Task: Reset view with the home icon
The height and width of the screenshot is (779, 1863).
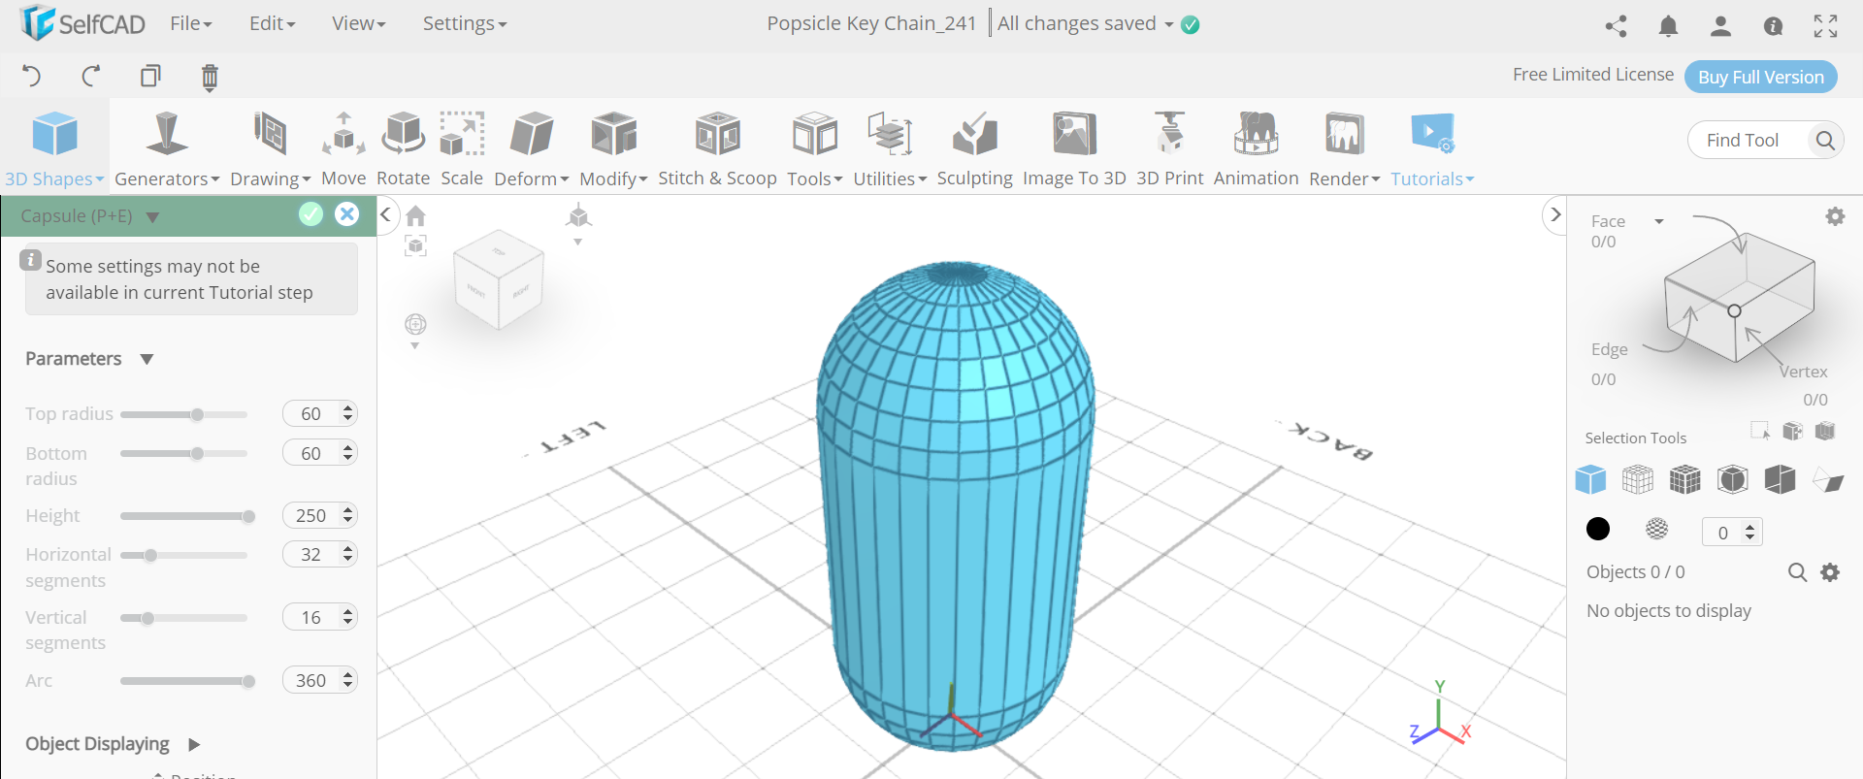Action: [x=416, y=215]
